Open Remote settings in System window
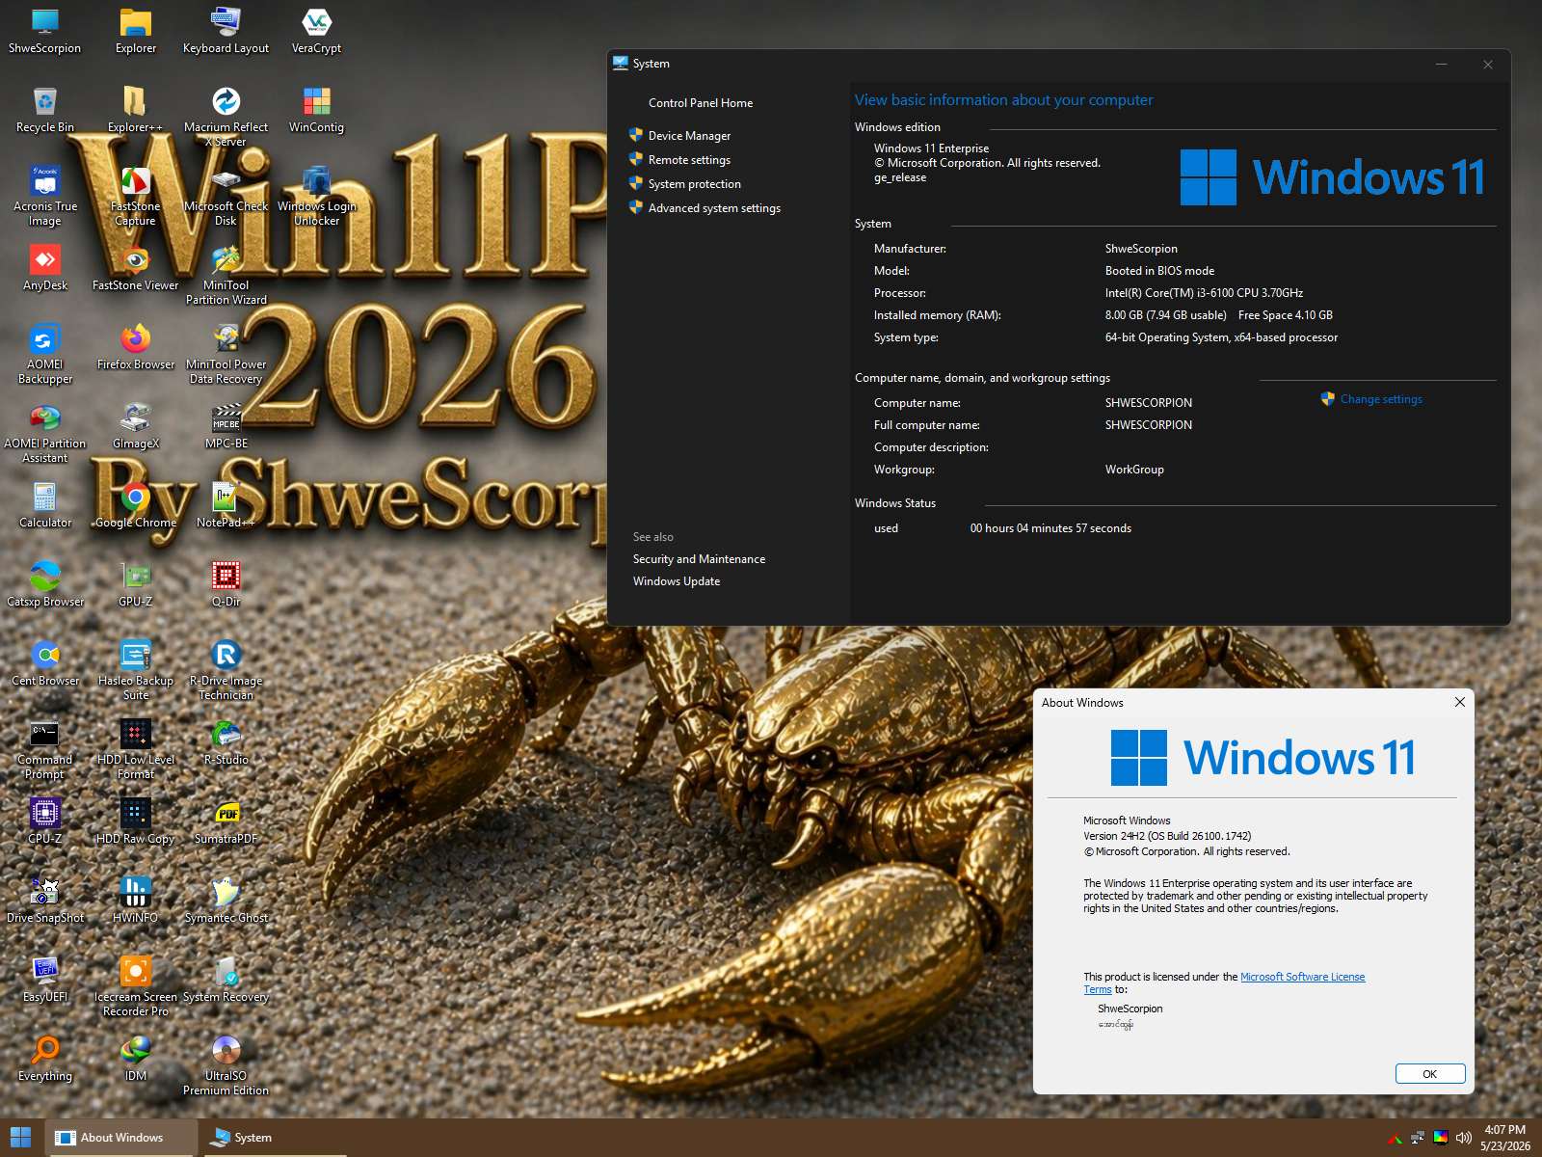The height and width of the screenshot is (1157, 1542). click(689, 160)
